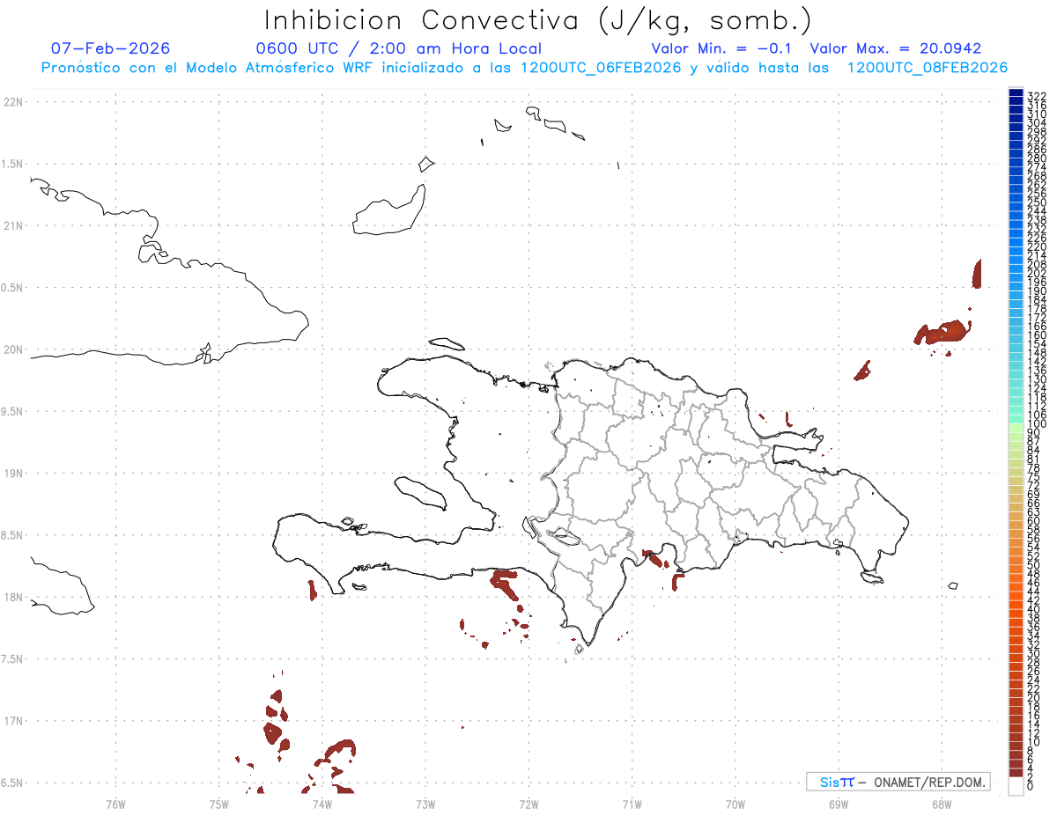
Task: Click the "322" color bar value
Action: coord(1037,95)
